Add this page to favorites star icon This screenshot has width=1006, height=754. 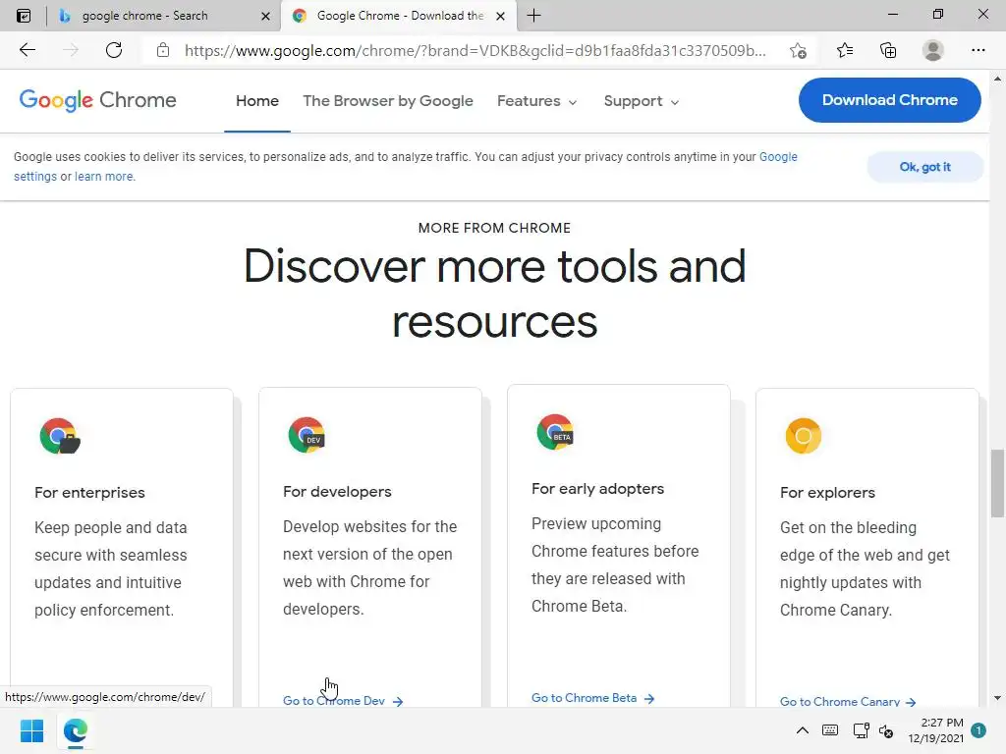coord(798,51)
